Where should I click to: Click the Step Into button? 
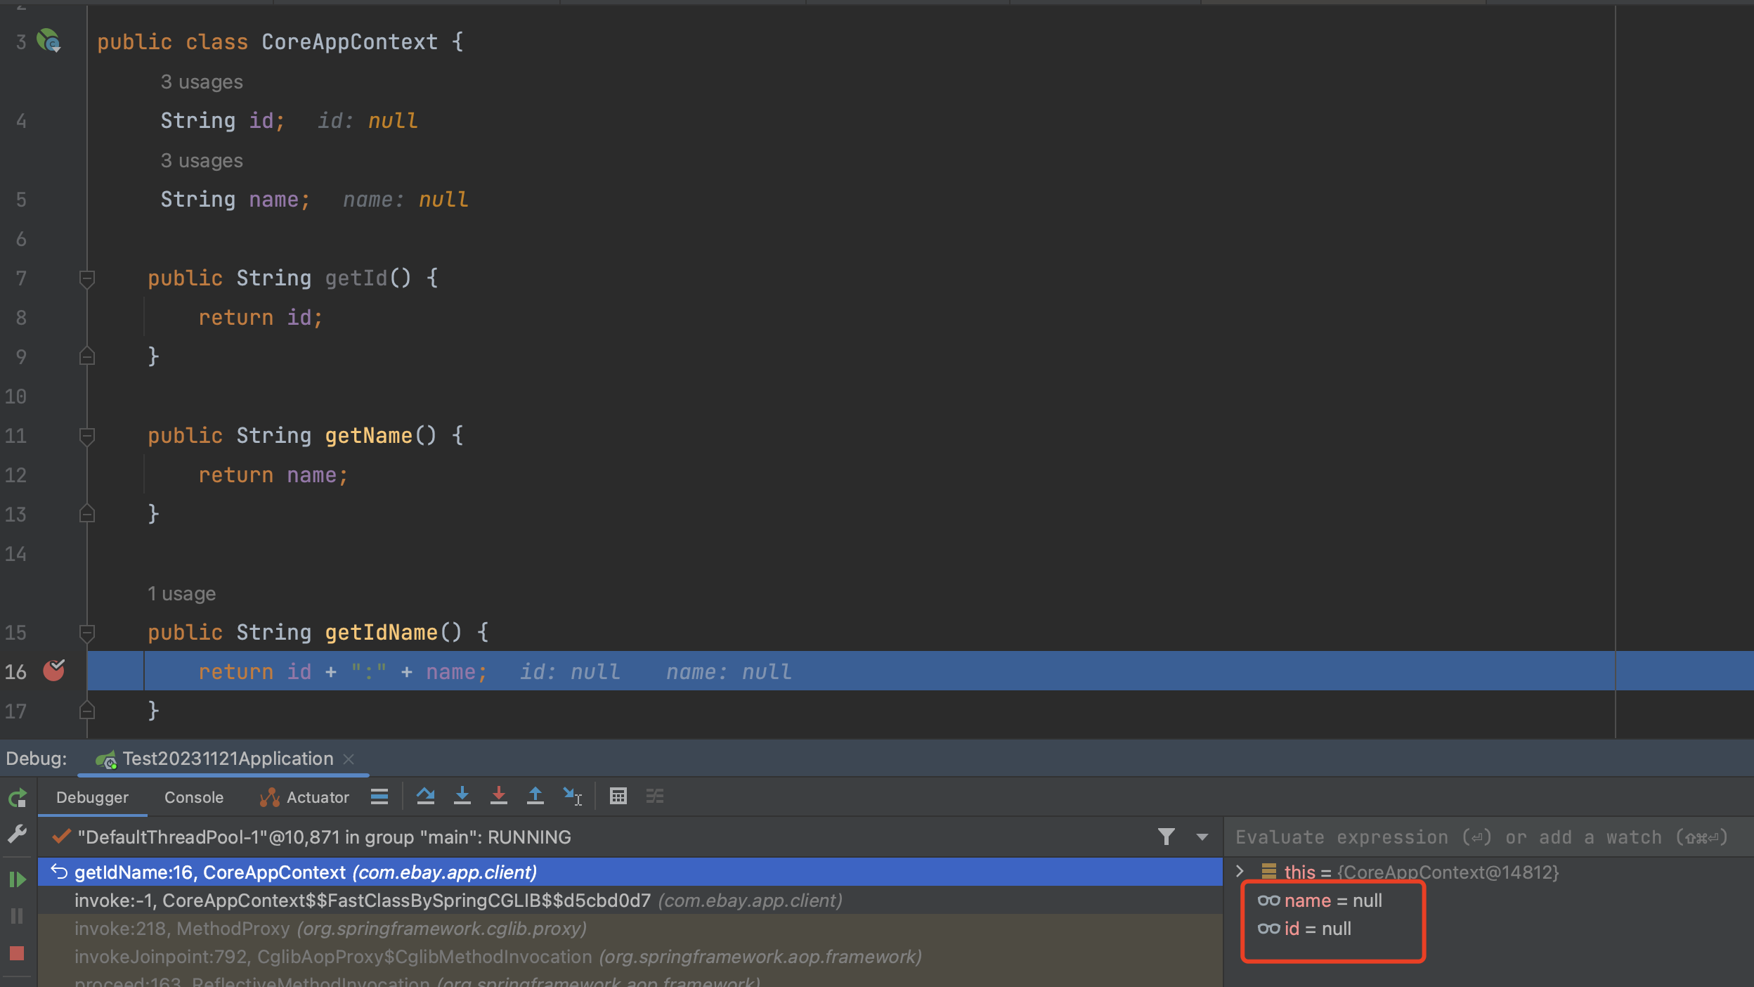[462, 796]
